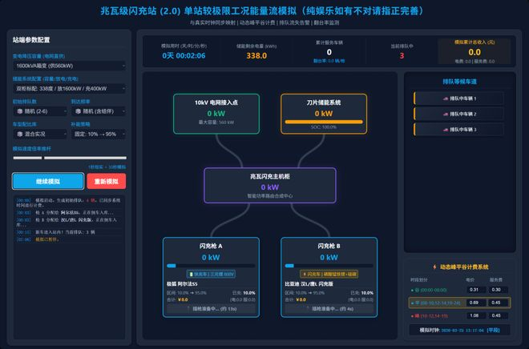The width and height of the screenshot is (529, 349).
Task: Click the car icon of 排队中车辆 3
Action: [446, 130]
